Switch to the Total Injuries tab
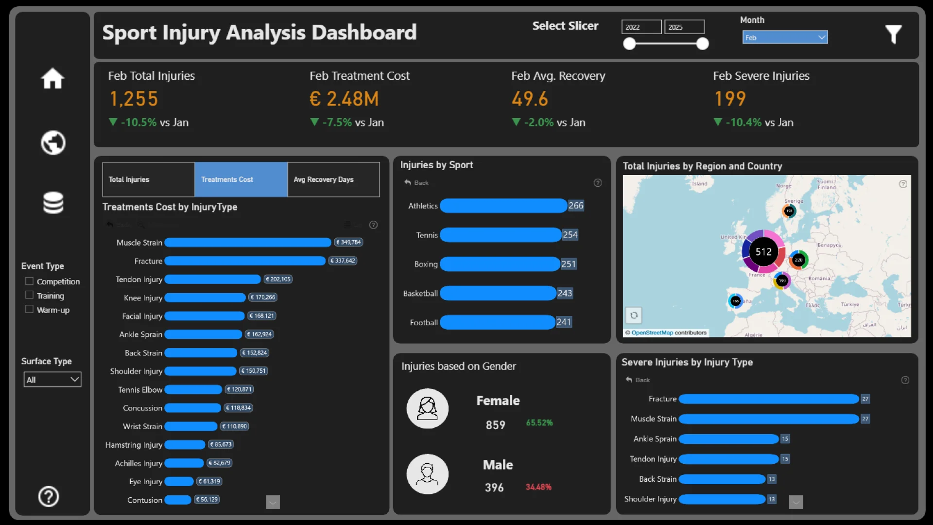This screenshot has width=933, height=525. pos(148,179)
